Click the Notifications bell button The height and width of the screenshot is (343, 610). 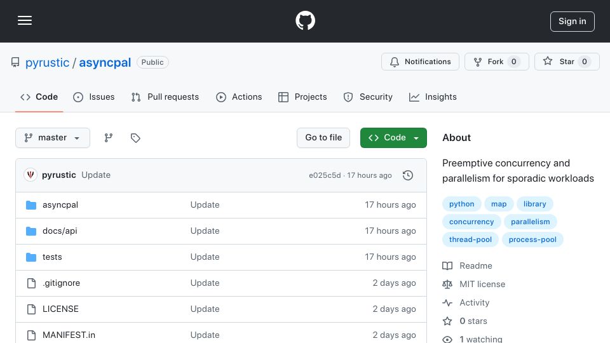[x=420, y=62]
